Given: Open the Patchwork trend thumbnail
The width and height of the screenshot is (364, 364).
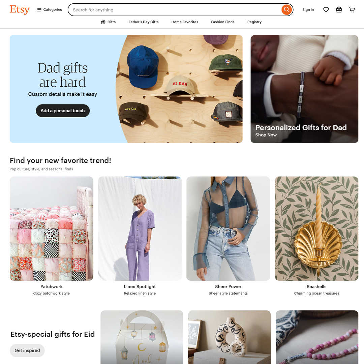Looking at the screenshot, I should coord(52,229).
